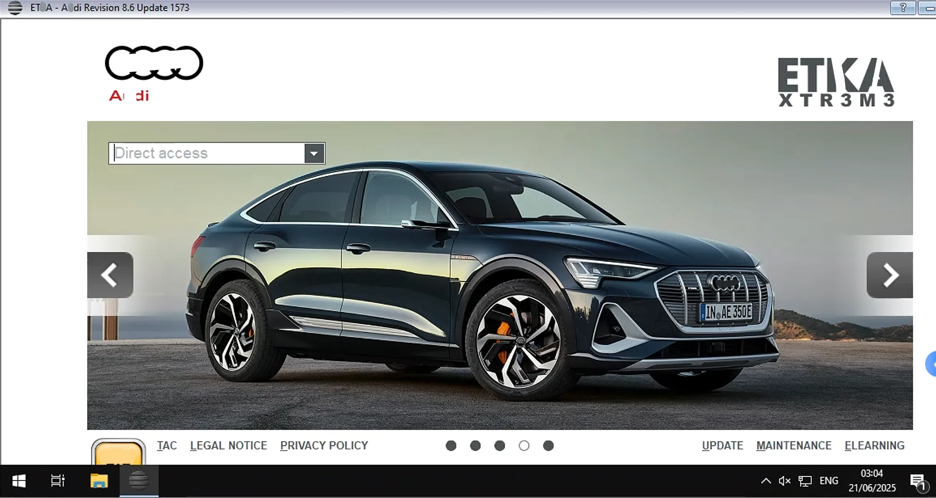The image size is (936, 498).
Task: Open the taskbar clock and date
Action: coord(872,481)
